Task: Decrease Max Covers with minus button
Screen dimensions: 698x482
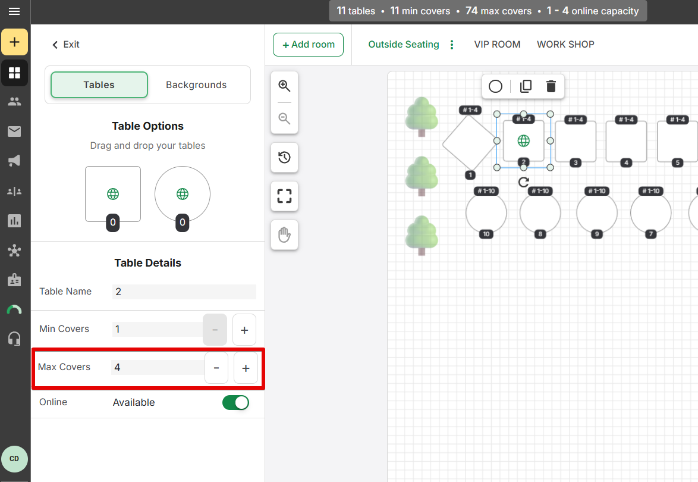Action: [216, 368]
